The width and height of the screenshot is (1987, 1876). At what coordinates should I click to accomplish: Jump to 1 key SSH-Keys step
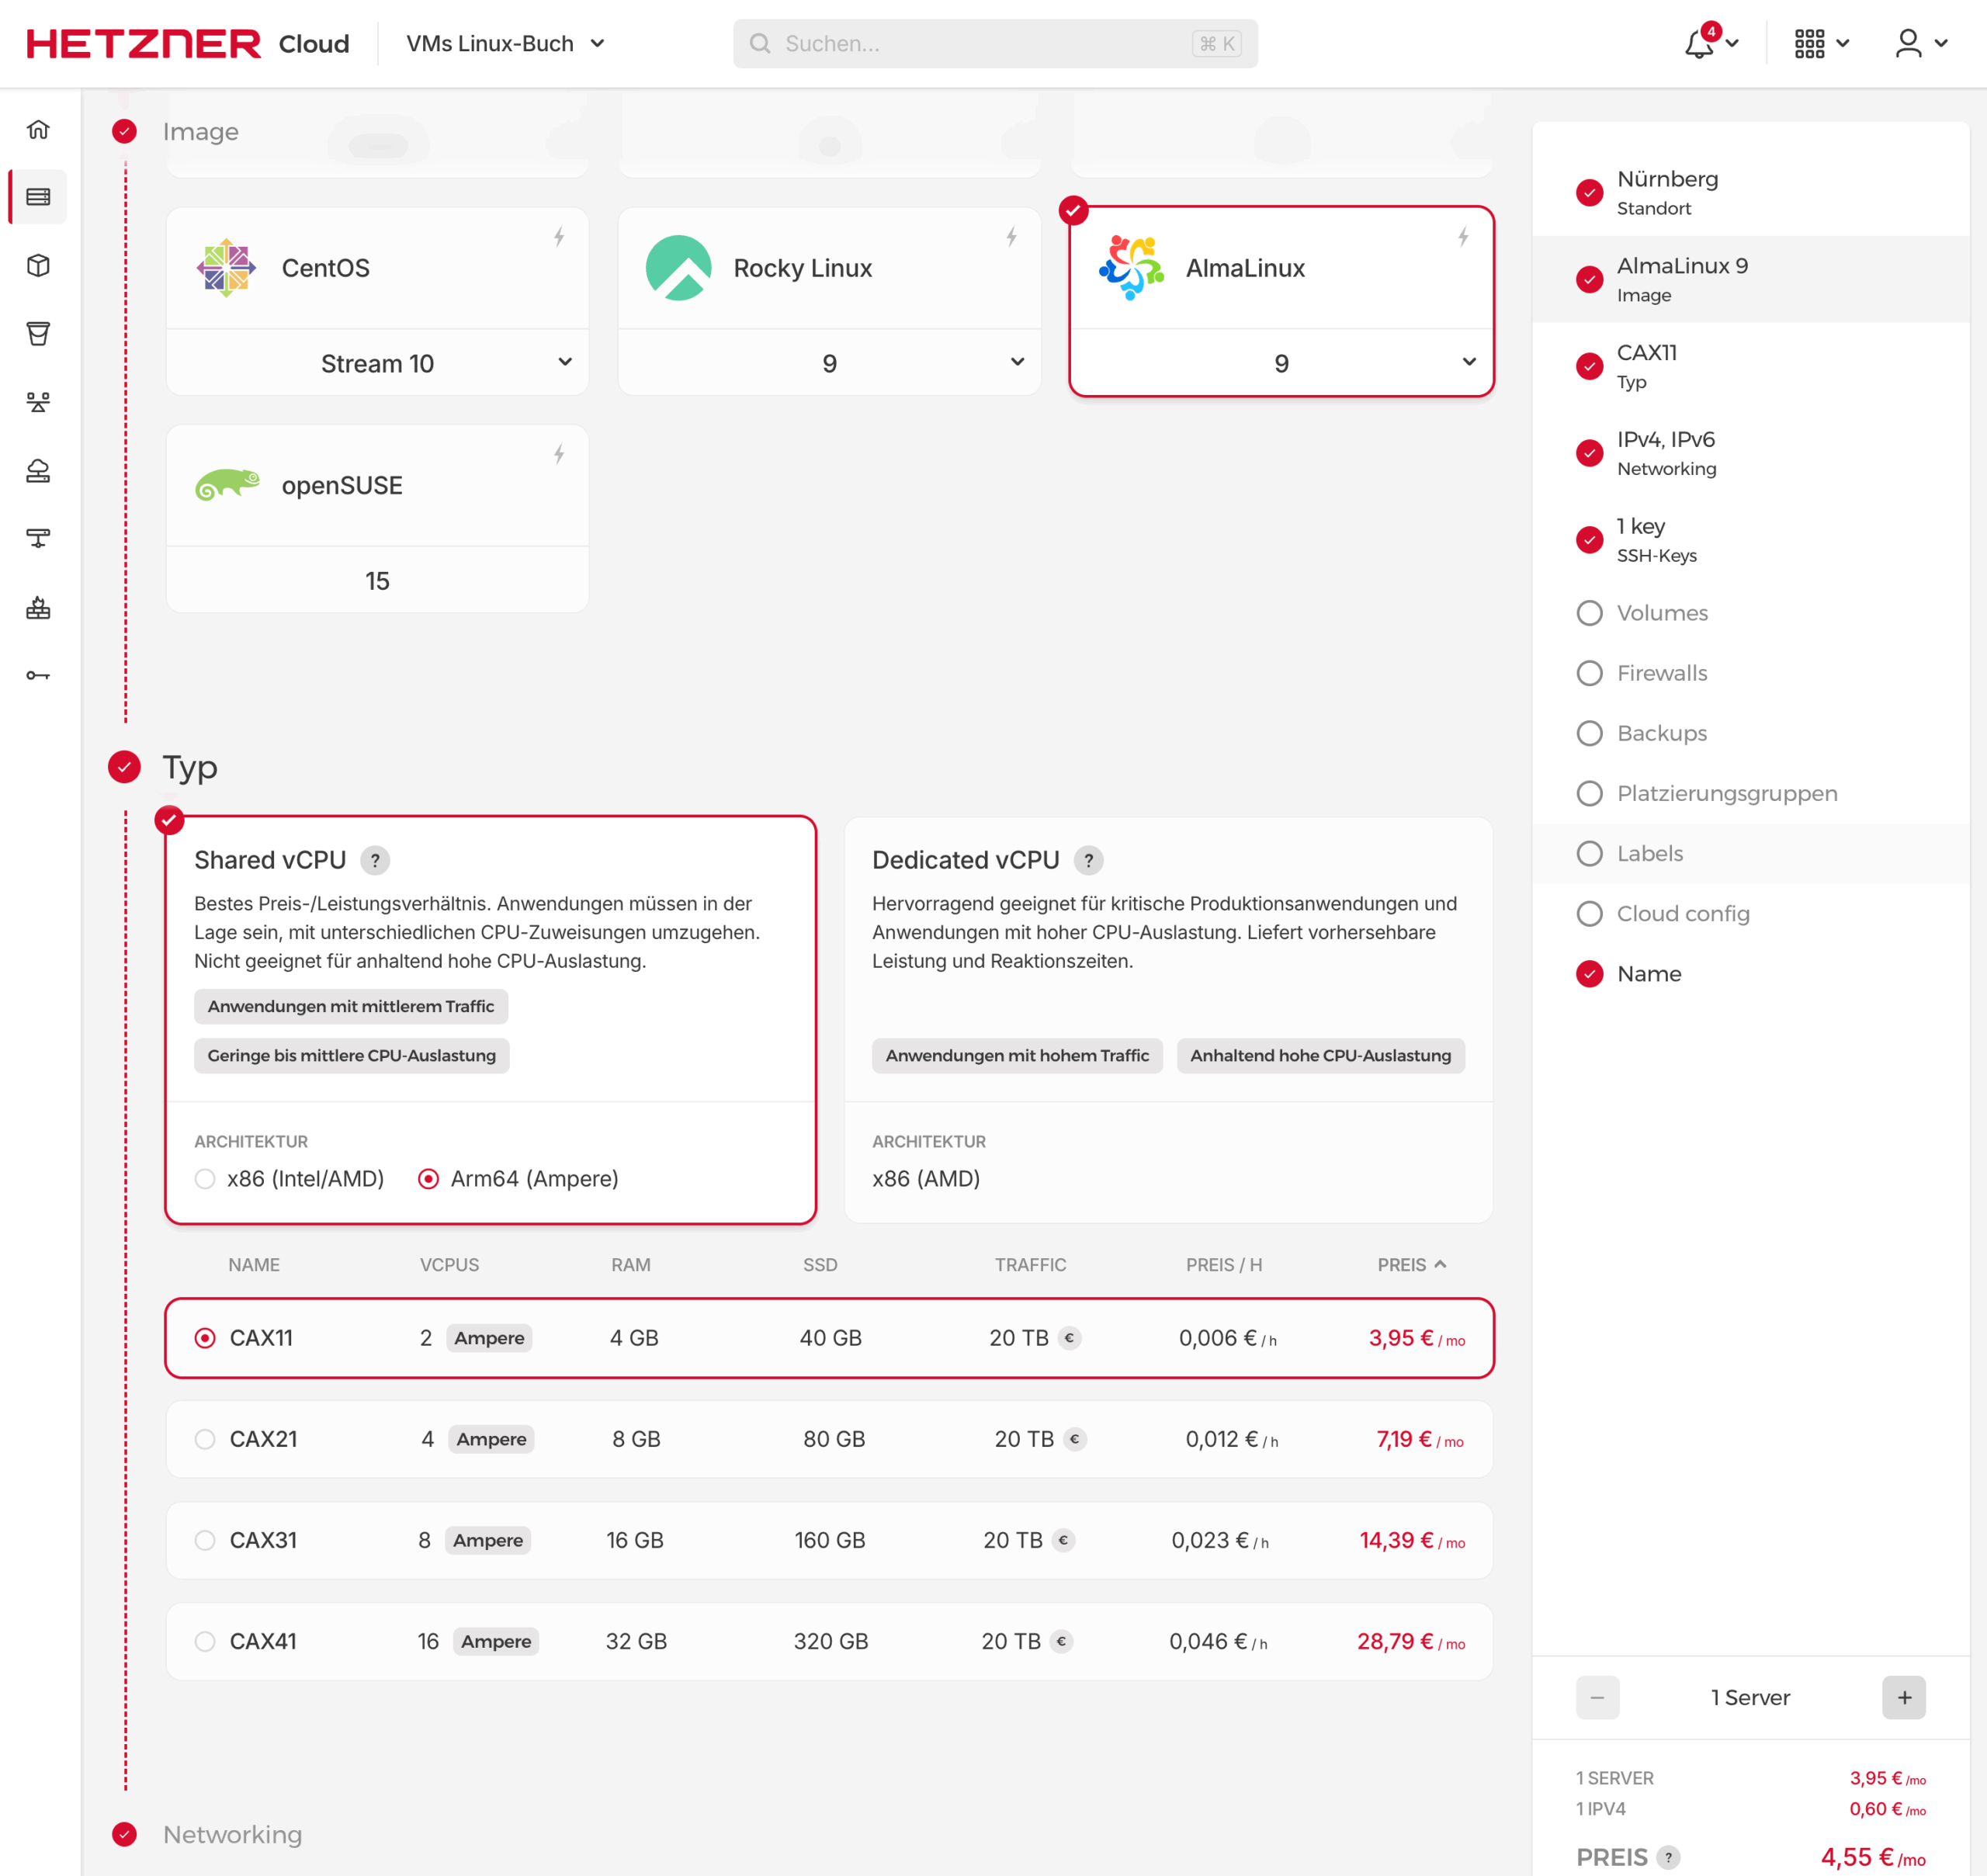point(1750,540)
